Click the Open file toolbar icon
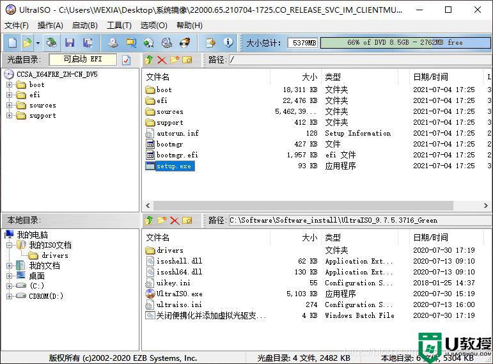 [27, 42]
